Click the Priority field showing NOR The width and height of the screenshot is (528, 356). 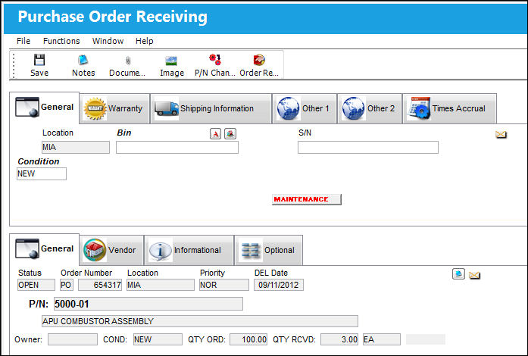coord(224,285)
